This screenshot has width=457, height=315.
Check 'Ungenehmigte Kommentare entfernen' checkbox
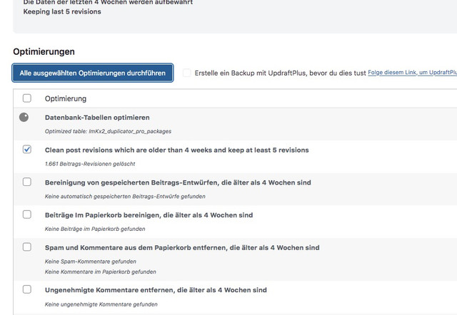pyautogui.click(x=27, y=289)
